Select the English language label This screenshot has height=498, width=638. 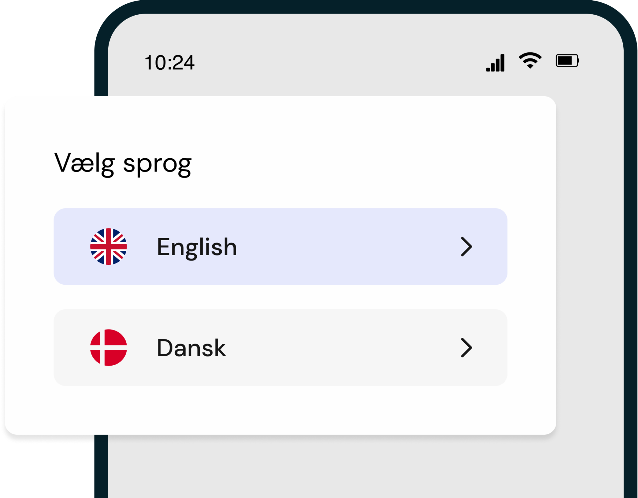click(x=197, y=247)
